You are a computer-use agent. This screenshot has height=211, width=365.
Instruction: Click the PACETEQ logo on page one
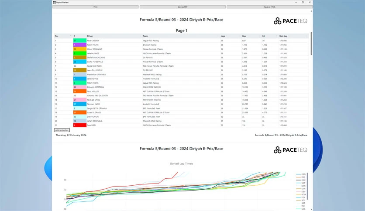coord(290,21)
